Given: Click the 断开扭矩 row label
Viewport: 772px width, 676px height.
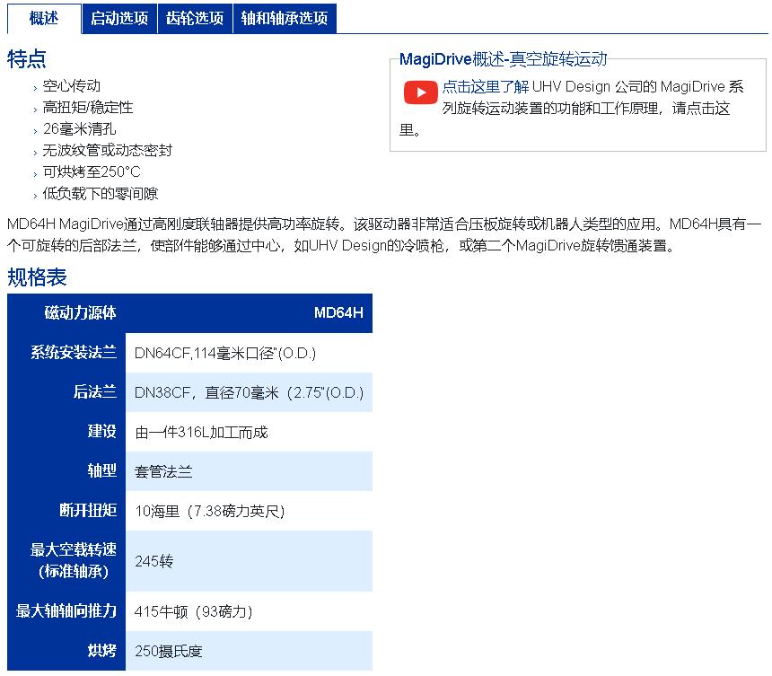Looking at the screenshot, I should click(x=66, y=511).
